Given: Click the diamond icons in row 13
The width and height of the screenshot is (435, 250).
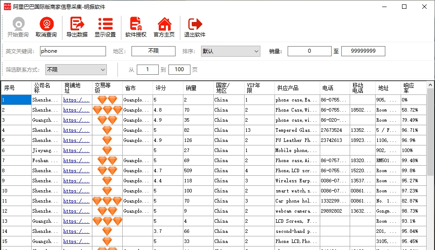Looking at the screenshot, I should [x=107, y=221].
